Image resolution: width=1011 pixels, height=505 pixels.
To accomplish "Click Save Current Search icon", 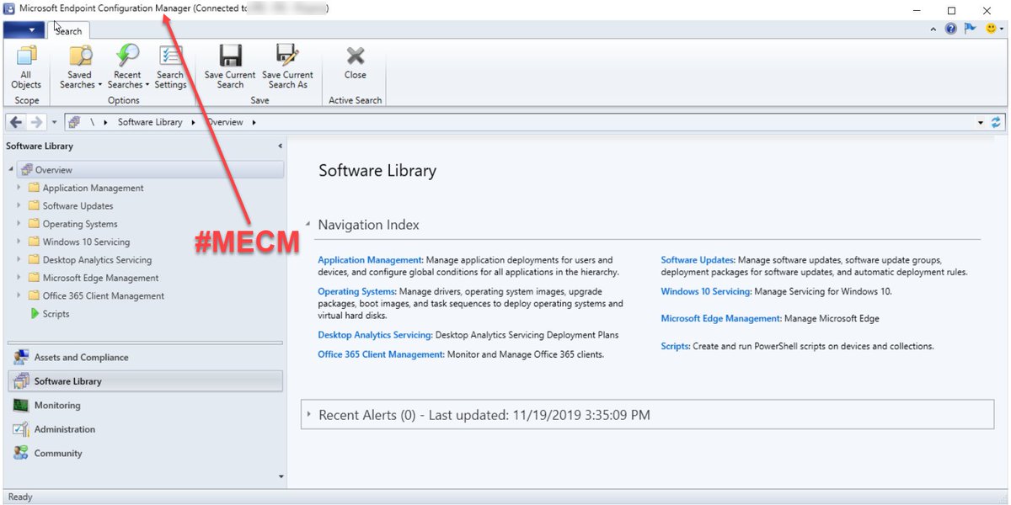I will (229, 59).
